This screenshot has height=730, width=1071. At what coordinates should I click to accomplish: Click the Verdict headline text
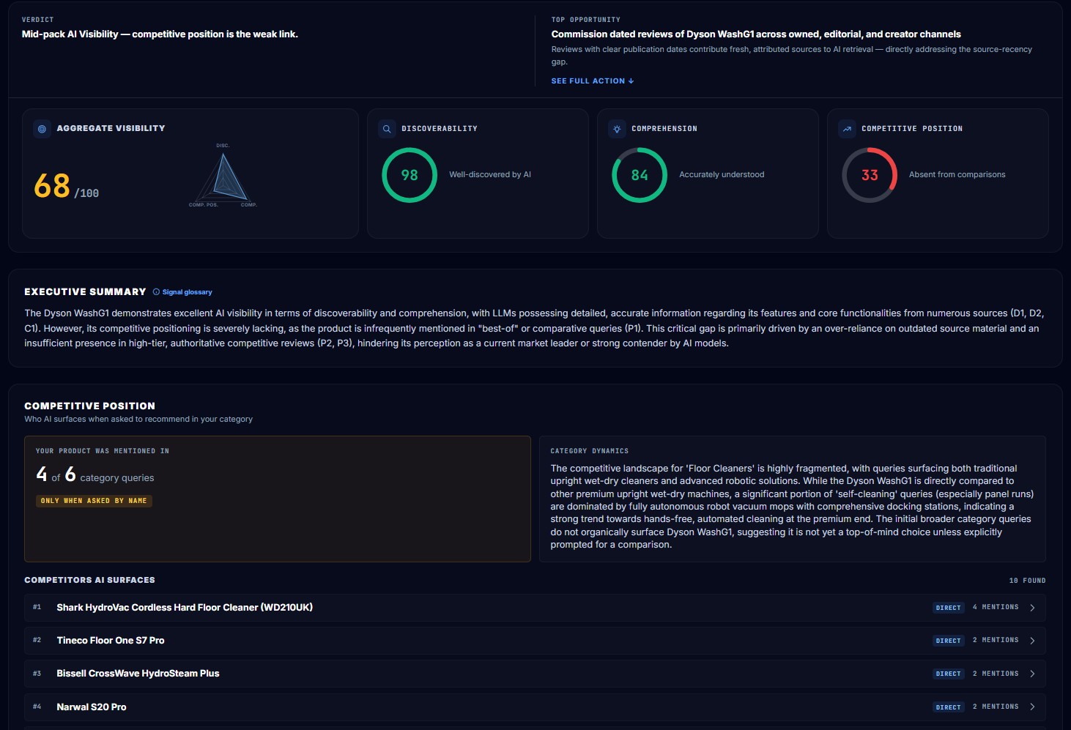(x=160, y=34)
